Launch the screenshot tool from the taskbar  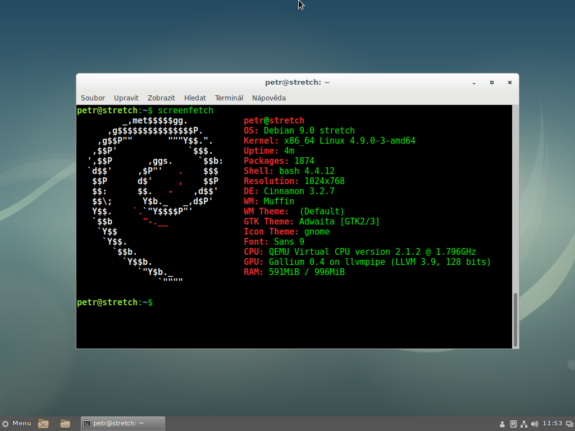click(x=43, y=423)
